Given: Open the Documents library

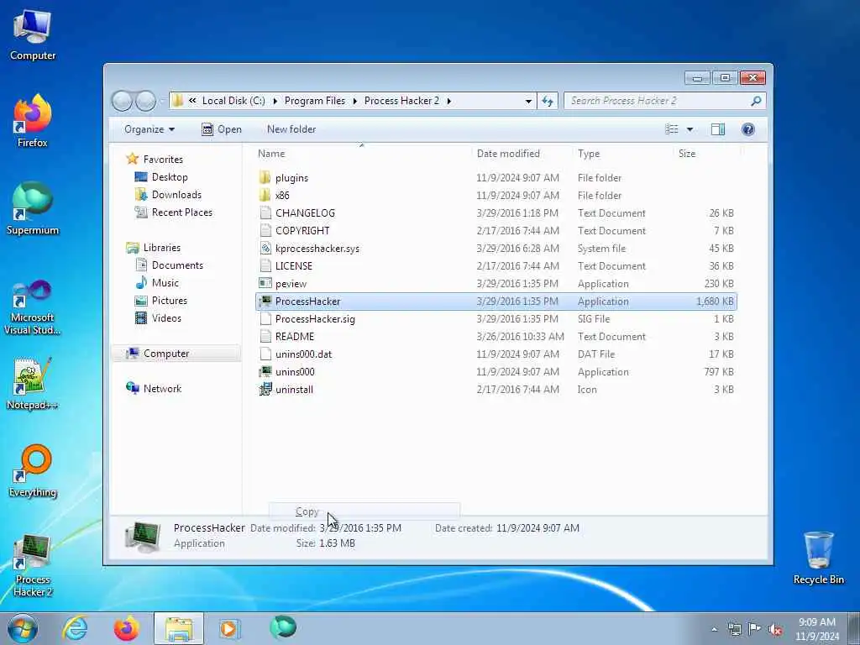Looking at the screenshot, I should [177, 265].
